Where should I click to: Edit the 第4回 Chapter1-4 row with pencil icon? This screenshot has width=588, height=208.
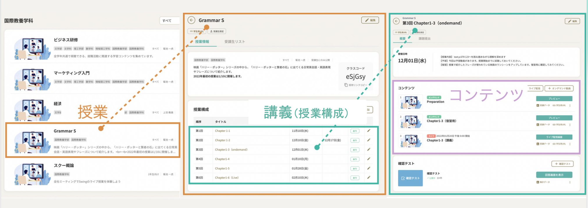[x=369, y=159]
